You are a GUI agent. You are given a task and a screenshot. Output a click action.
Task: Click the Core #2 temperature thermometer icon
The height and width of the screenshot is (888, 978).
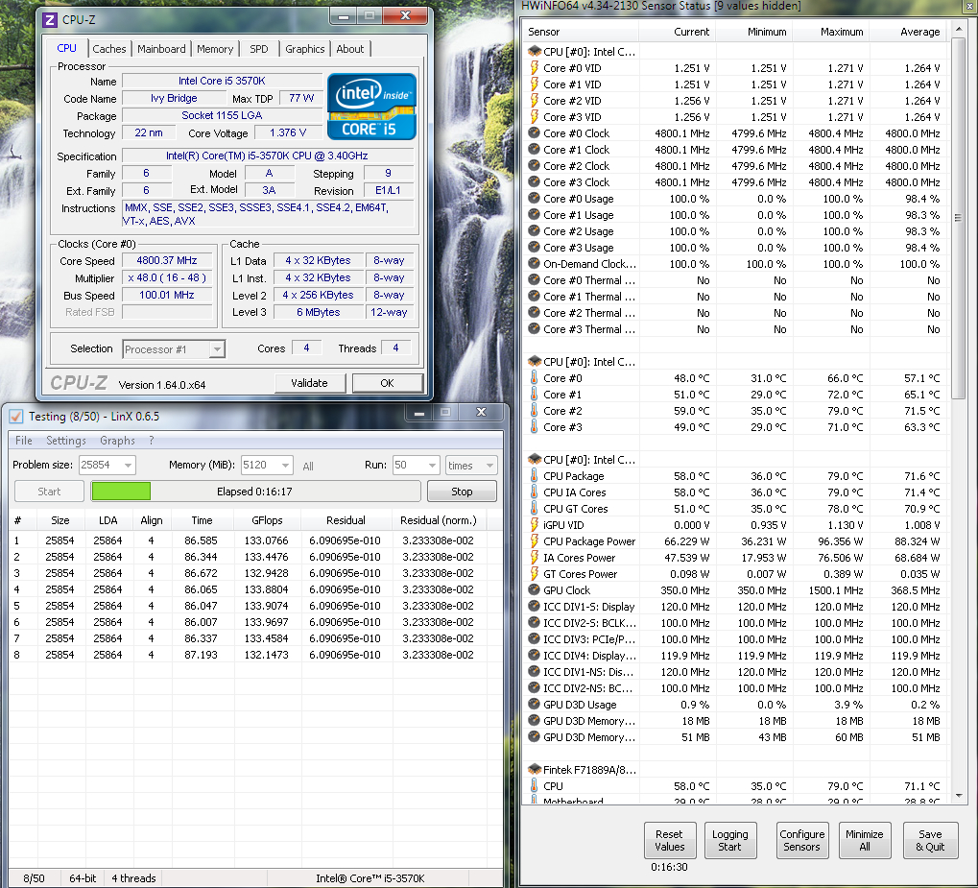[534, 410]
